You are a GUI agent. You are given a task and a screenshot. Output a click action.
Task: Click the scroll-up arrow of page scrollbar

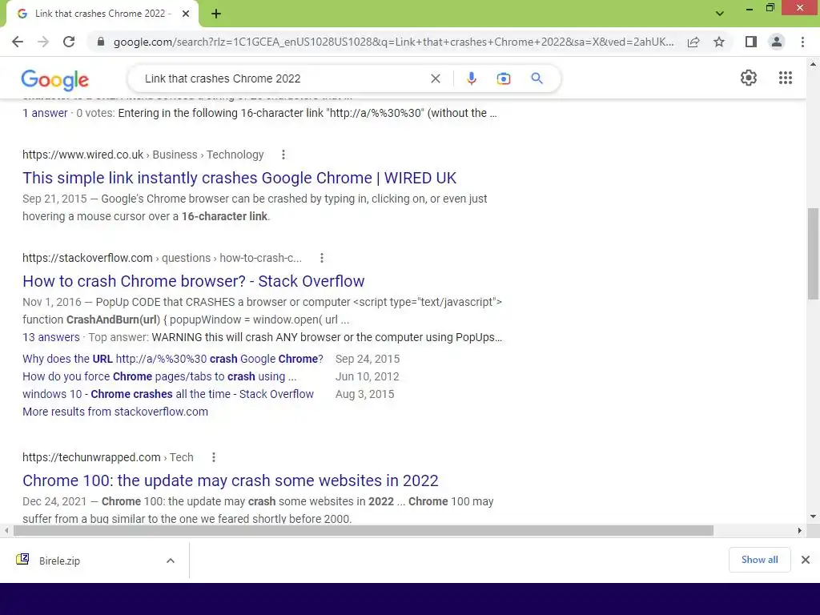pos(813,64)
